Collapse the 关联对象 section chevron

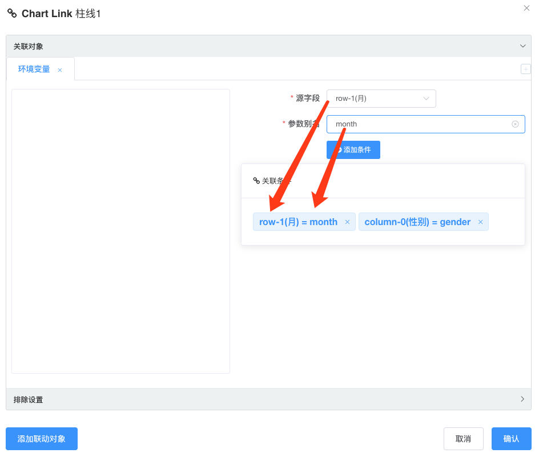pyautogui.click(x=522, y=46)
